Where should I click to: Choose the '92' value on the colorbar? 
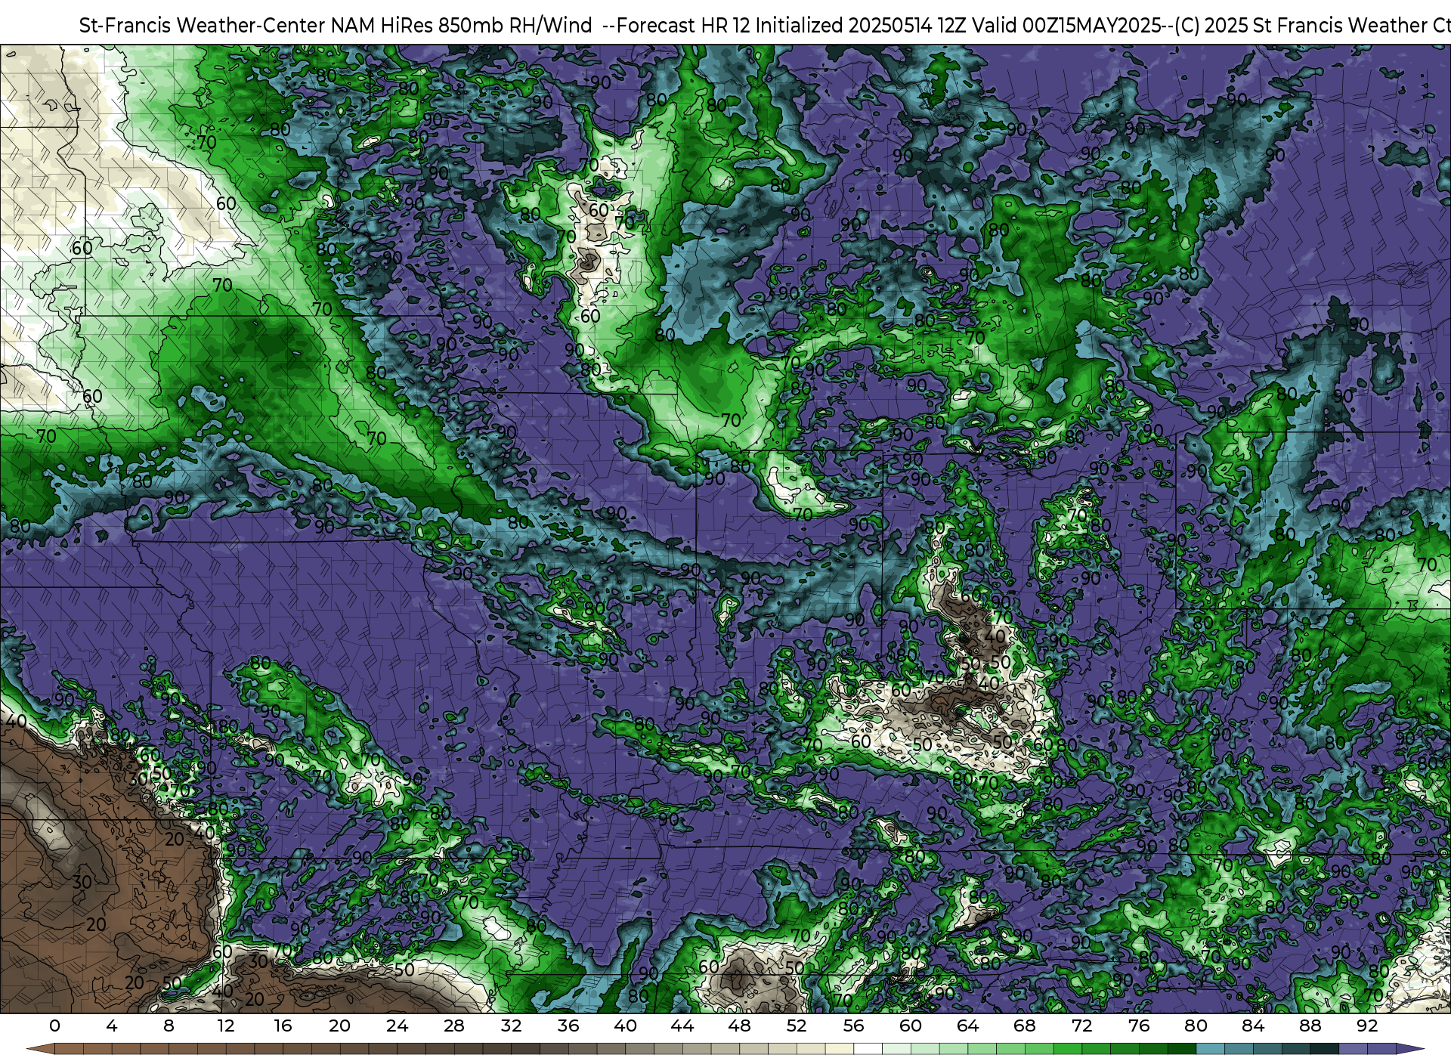(x=1367, y=1026)
